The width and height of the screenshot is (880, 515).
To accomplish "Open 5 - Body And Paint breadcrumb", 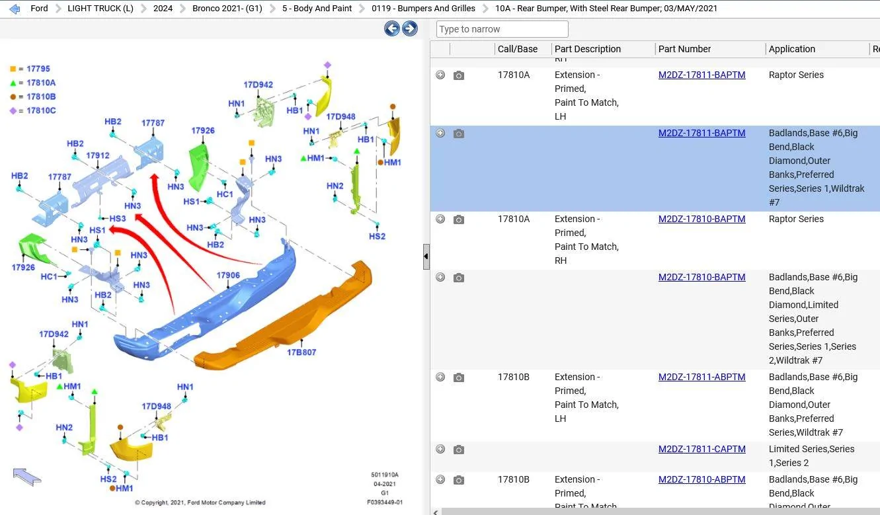I will pyautogui.click(x=317, y=9).
